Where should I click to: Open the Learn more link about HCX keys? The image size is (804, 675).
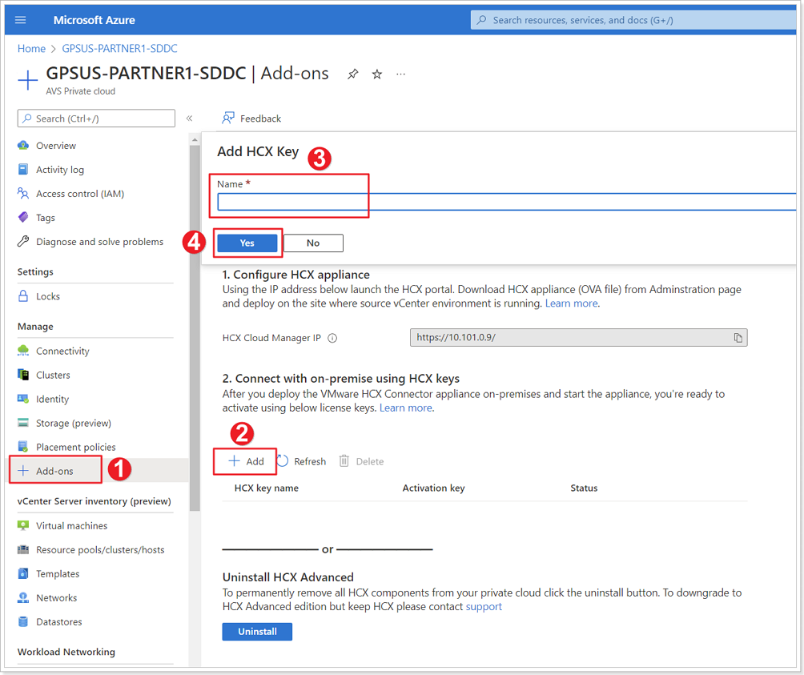[405, 407]
